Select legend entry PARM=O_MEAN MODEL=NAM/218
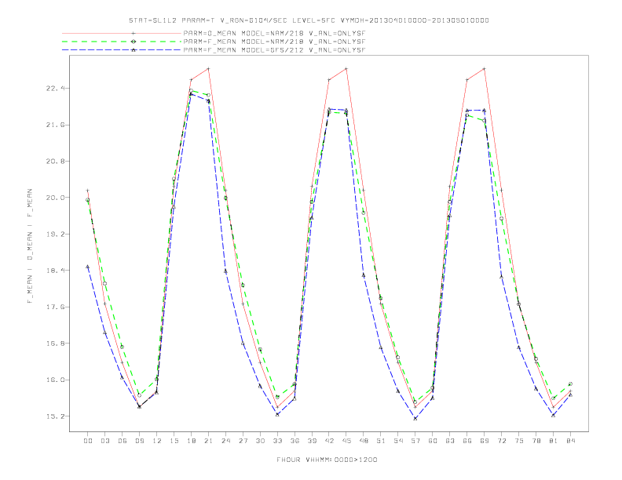Image resolution: width=622 pixels, height=480 pixels. tap(274, 33)
